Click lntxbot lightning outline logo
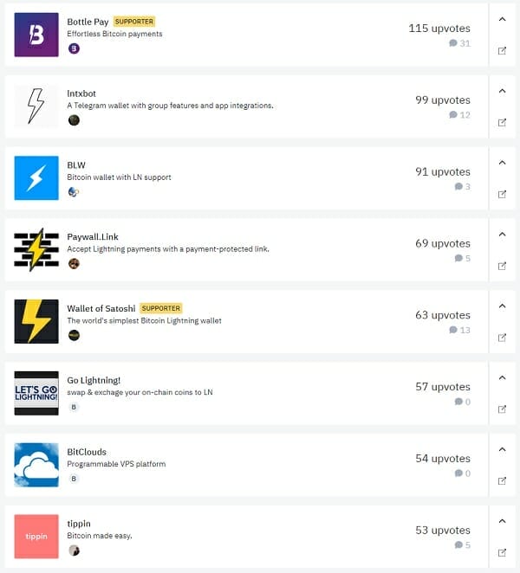520x573 pixels. pyautogui.click(x=36, y=106)
